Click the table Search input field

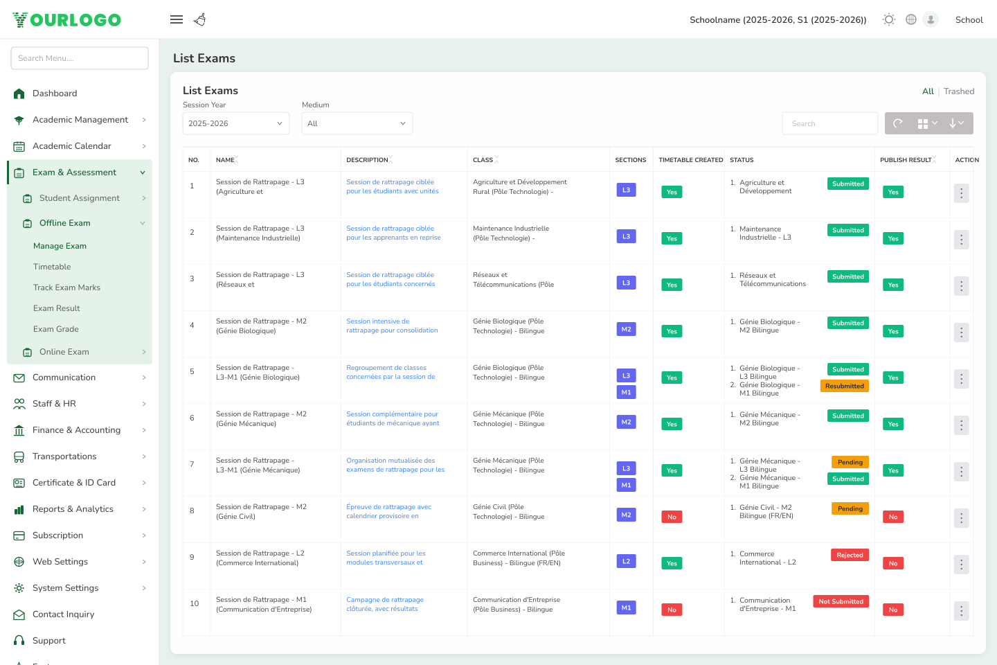click(830, 123)
